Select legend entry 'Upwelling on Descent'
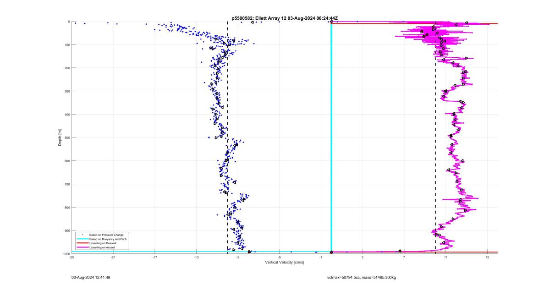This screenshot has height=285, width=550. 103,243
